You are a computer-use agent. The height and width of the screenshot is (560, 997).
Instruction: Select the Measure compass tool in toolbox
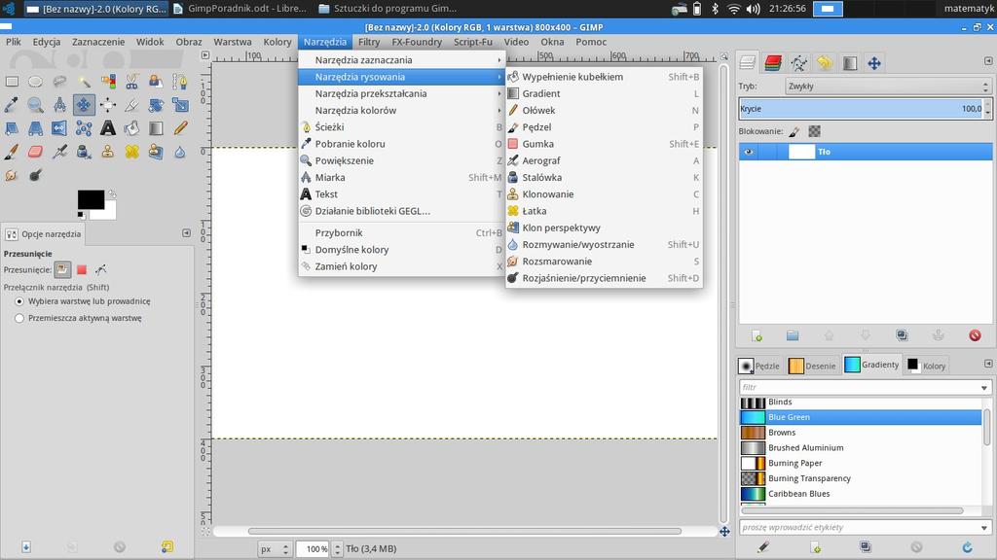tap(59, 105)
